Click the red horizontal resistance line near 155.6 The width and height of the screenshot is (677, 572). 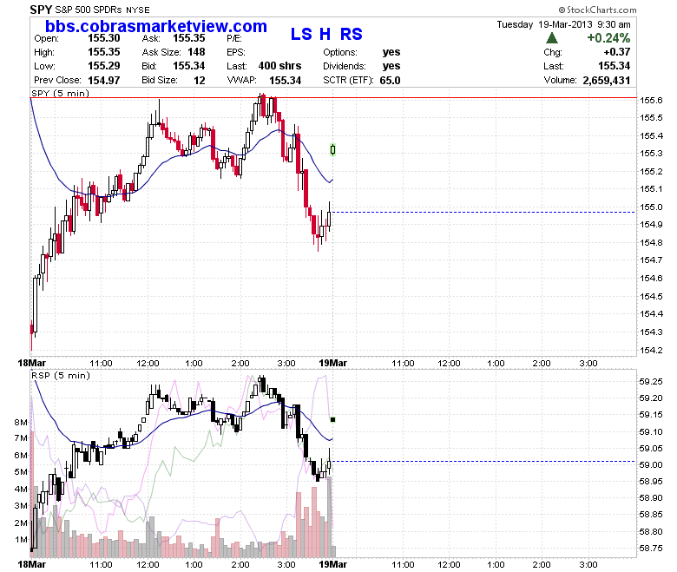pyautogui.click(x=333, y=98)
